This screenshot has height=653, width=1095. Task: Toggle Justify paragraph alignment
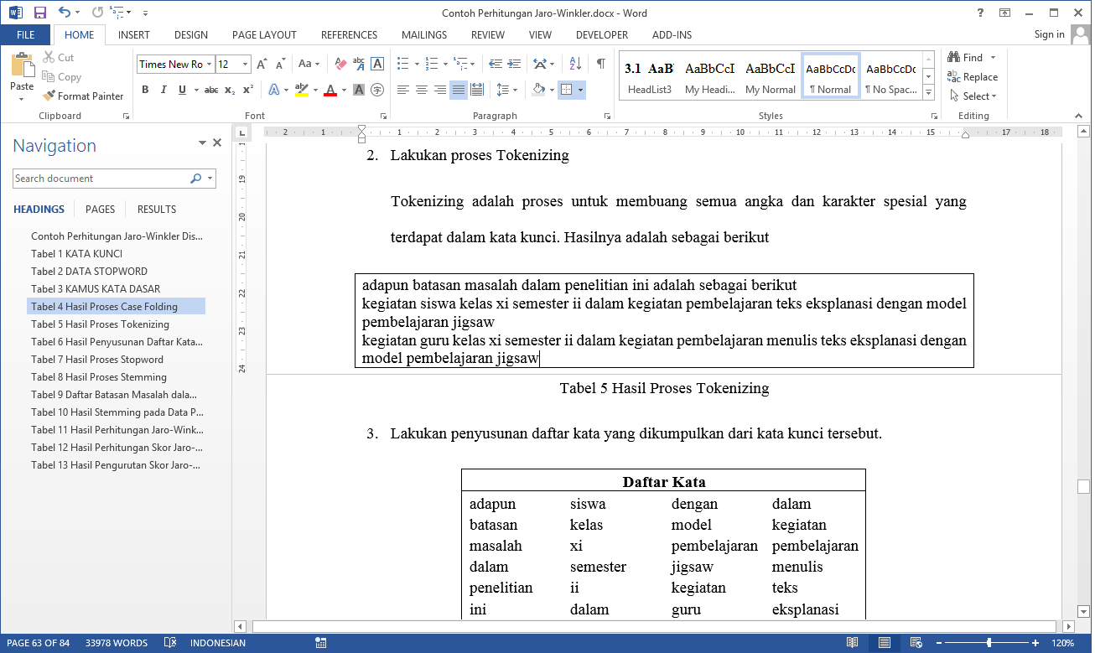click(x=458, y=90)
